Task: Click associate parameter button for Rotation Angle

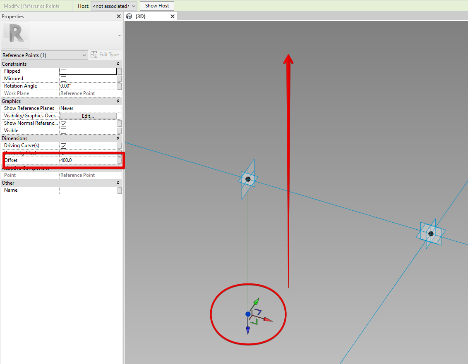Action: click(x=120, y=86)
